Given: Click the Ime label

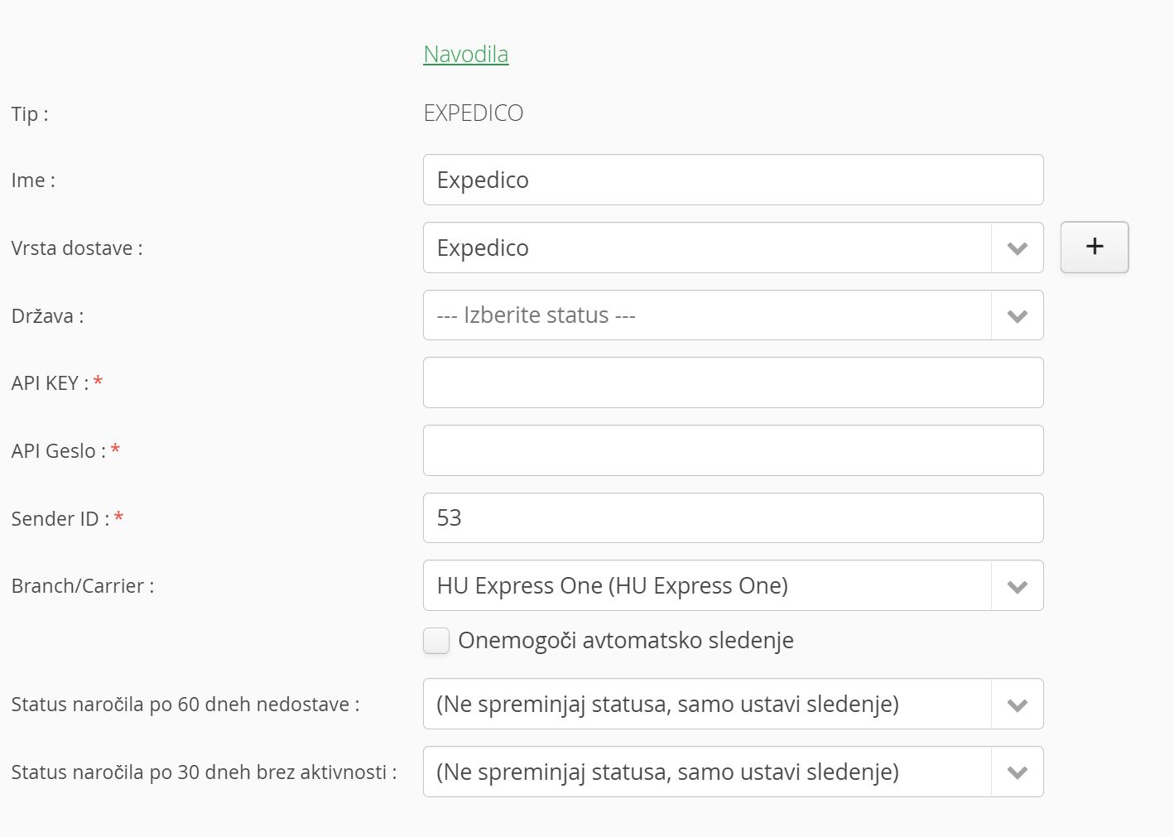Looking at the screenshot, I should 33,180.
